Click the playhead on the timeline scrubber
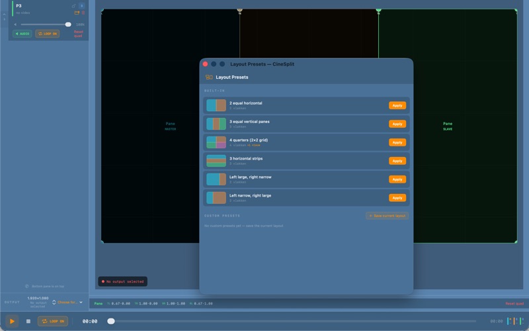This screenshot has height=331, width=529. 110,321
